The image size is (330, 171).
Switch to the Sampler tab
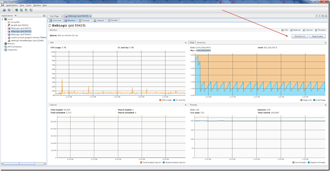tap(99, 21)
